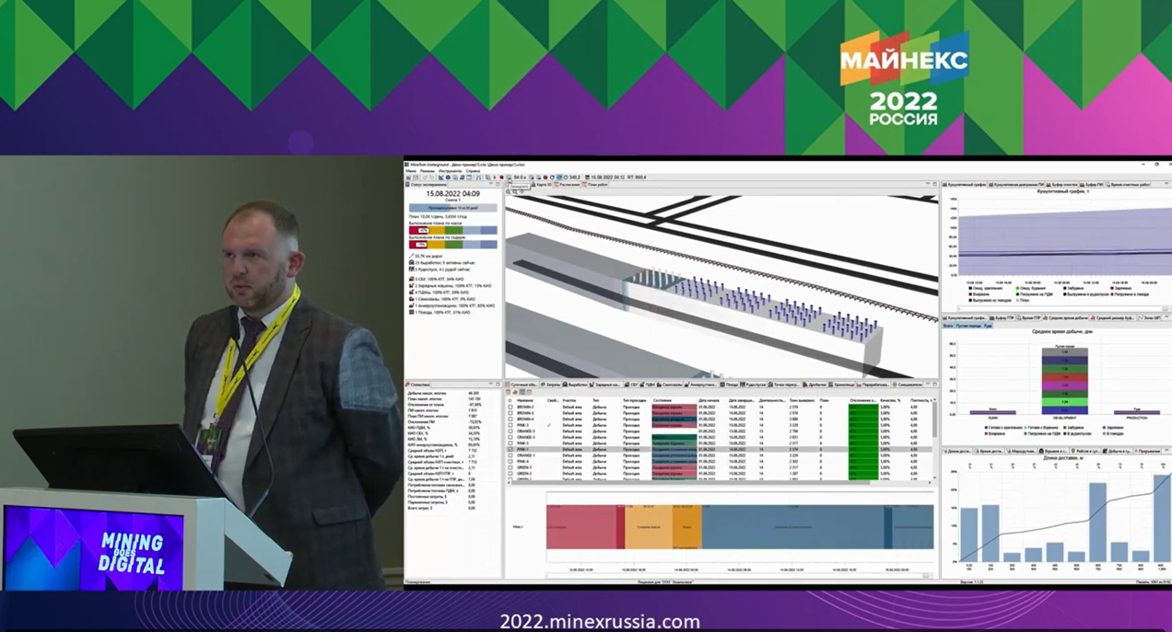Tick the checkbox for row ORANGE-5

pos(510,431)
